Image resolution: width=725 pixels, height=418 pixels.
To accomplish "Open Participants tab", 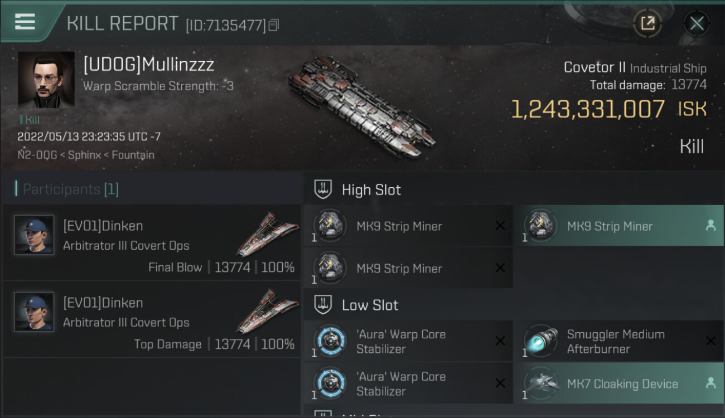I will pyautogui.click(x=71, y=189).
